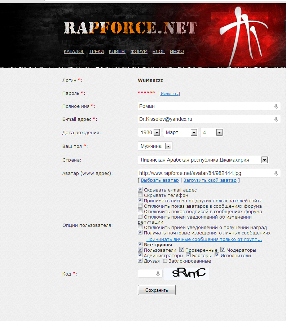Enable the Скрывать телефон checkbox
286x321 pixels.
[x=140, y=195]
